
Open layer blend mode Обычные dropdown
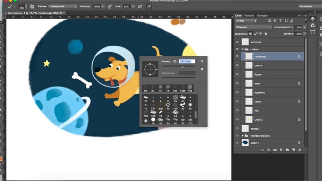[x=254, y=27]
